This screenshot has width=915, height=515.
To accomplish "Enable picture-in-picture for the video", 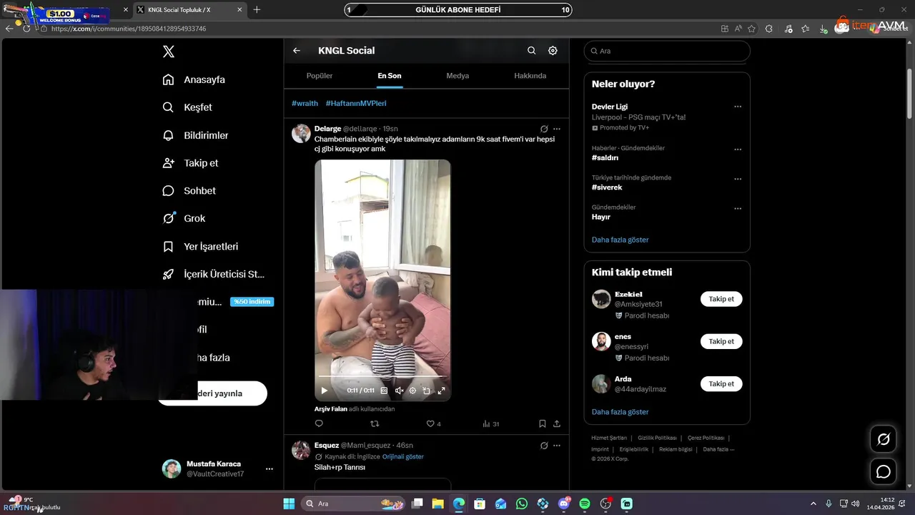I will click(x=426, y=391).
